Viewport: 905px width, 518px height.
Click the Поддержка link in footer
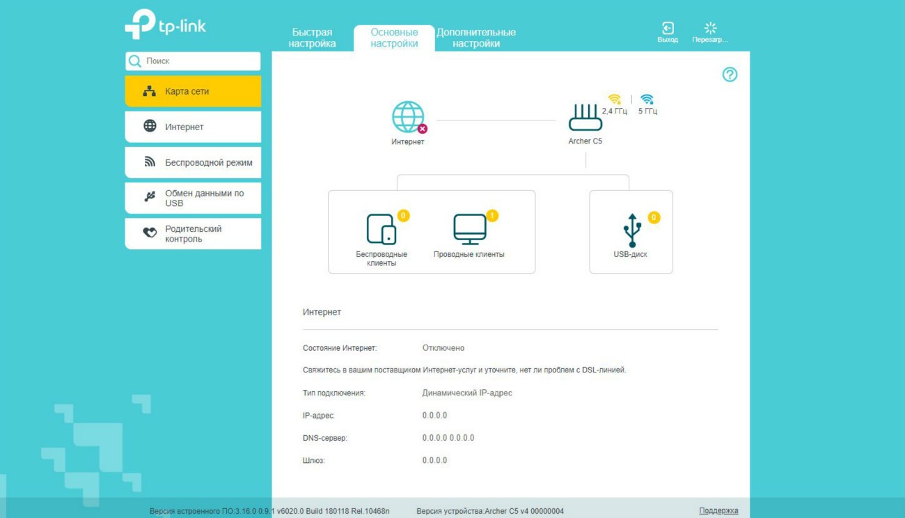pos(718,511)
